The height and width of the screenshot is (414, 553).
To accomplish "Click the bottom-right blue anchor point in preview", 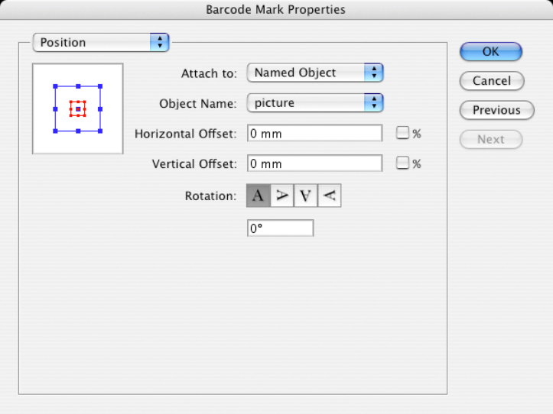I will (100, 131).
